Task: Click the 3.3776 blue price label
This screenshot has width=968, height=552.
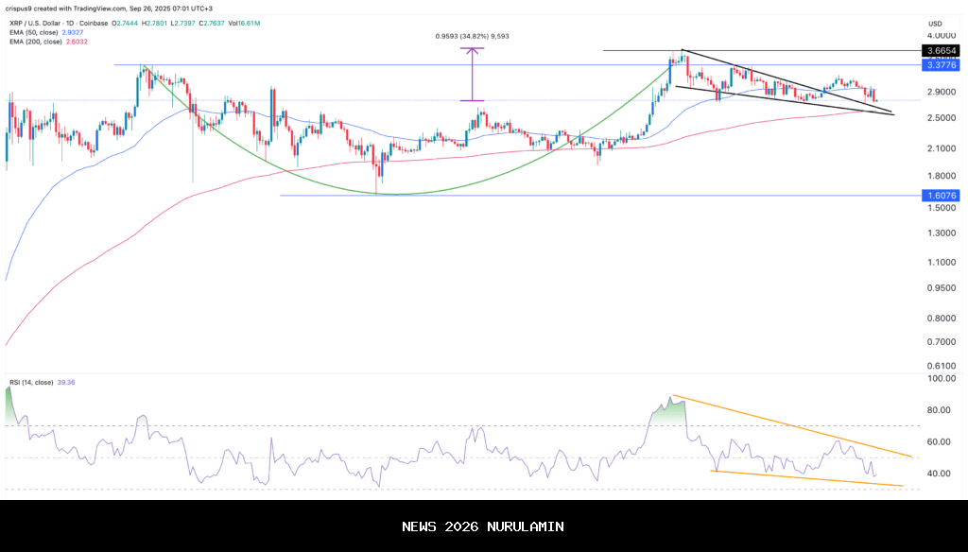Action: pos(942,65)
